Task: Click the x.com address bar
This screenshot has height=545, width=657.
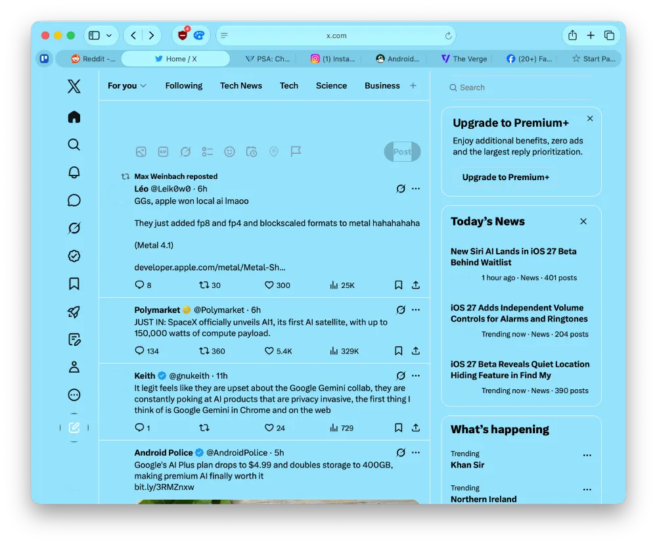Action: [336, 36]
